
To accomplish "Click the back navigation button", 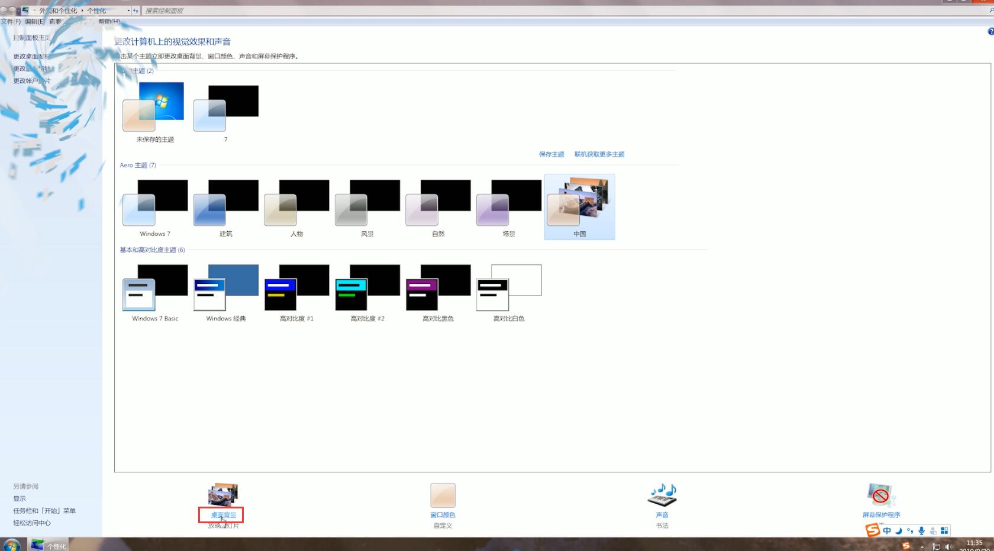I will pyautogui.click(x=4, y=11).
